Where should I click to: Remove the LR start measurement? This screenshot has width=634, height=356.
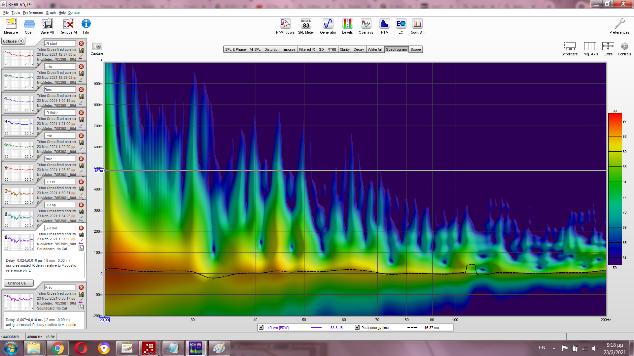(x=81, y=44)
